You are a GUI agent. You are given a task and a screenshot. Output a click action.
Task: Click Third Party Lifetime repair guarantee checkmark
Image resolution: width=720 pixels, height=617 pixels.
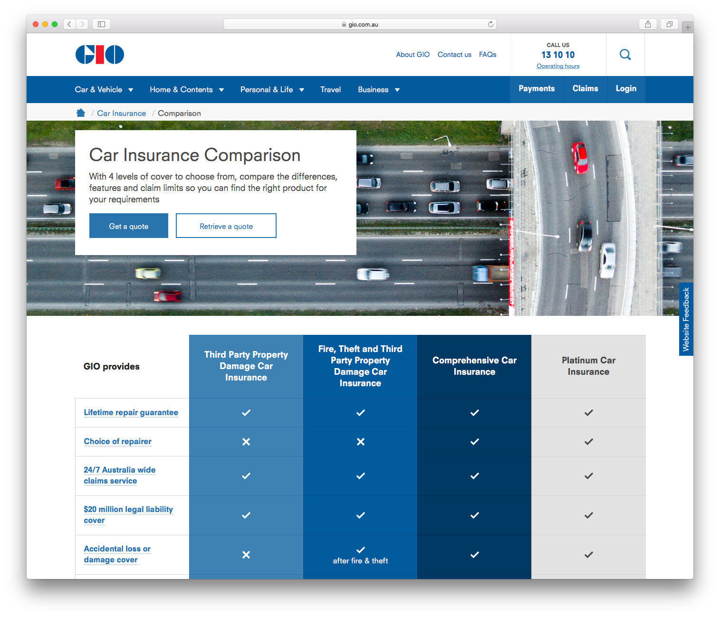point(246,413)
